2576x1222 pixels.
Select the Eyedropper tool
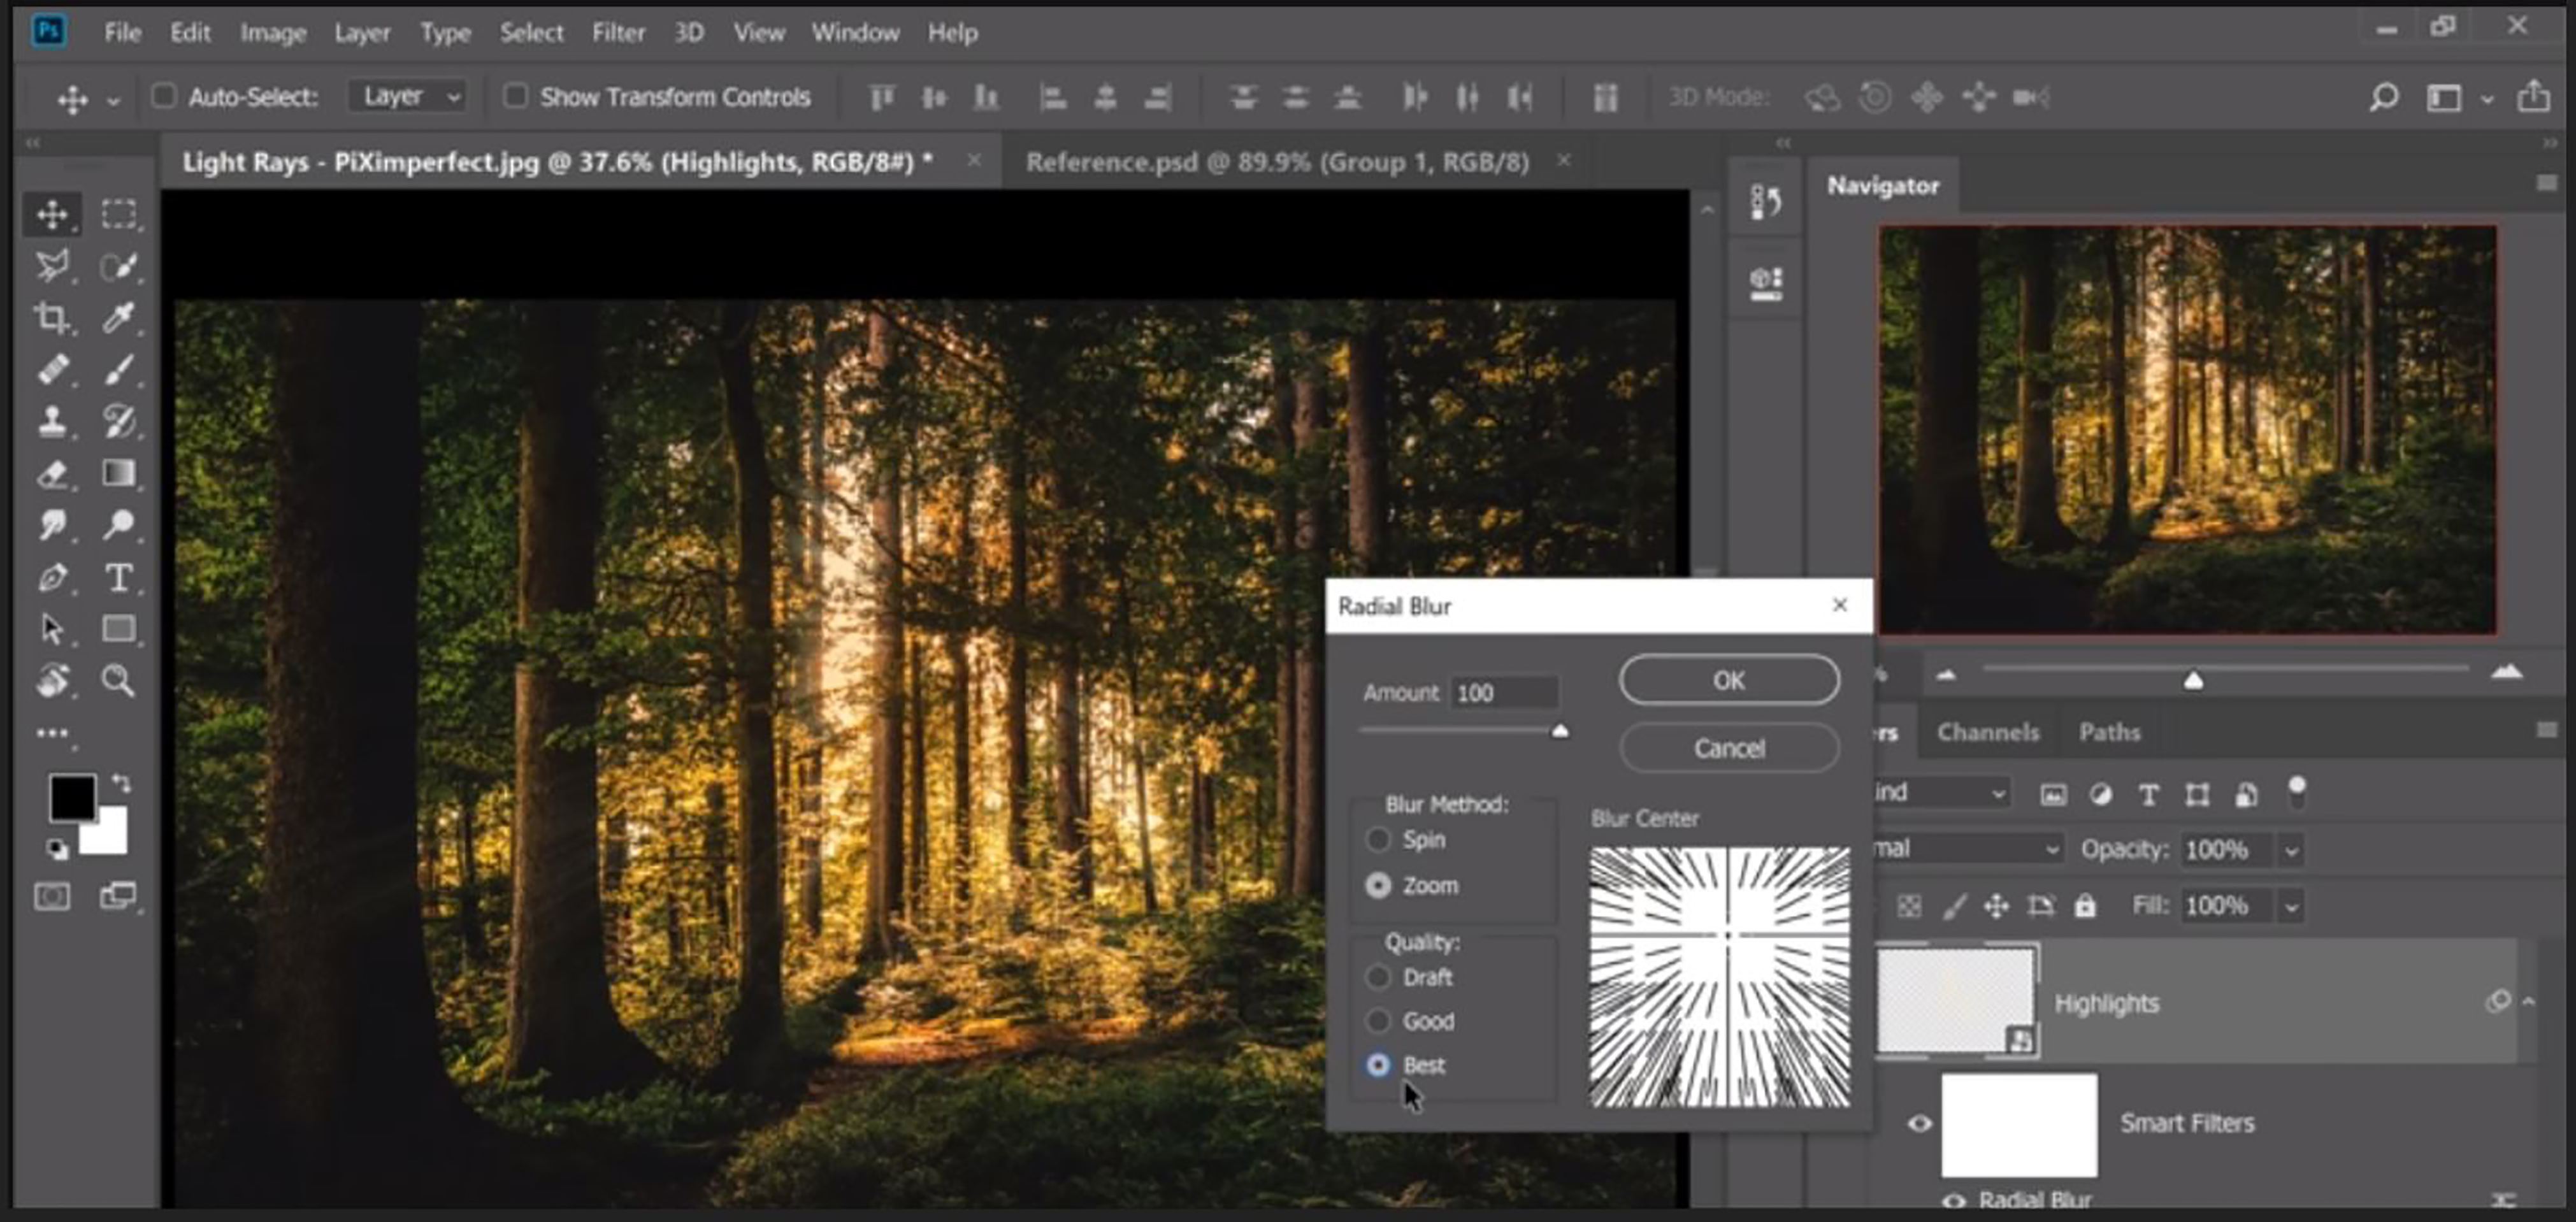[x=119, y=318]
